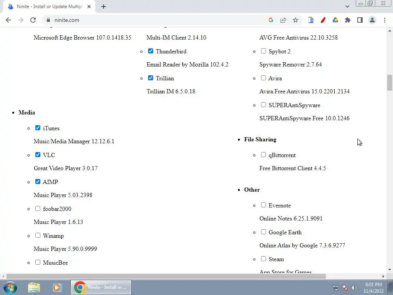Click the red pen extension icon
This screenshot has width=393, height=295.
[323, 20]
